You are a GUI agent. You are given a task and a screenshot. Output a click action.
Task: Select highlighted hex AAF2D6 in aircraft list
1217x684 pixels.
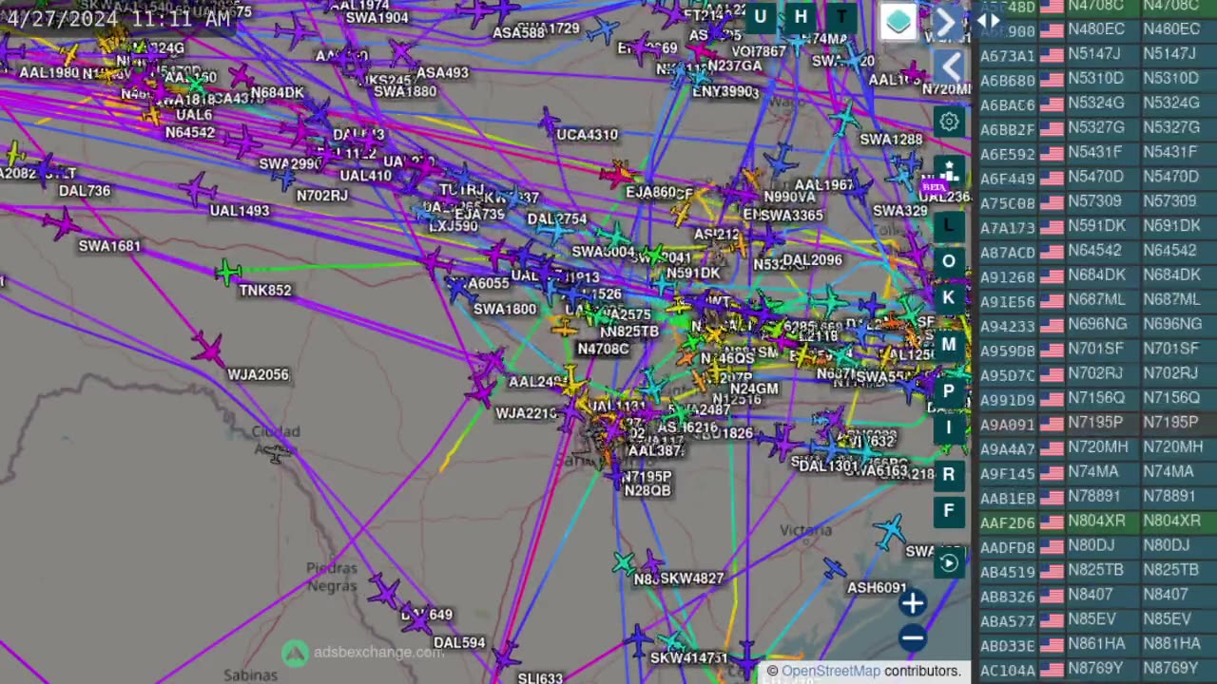pyautogui.click(x=1007, y=522)
